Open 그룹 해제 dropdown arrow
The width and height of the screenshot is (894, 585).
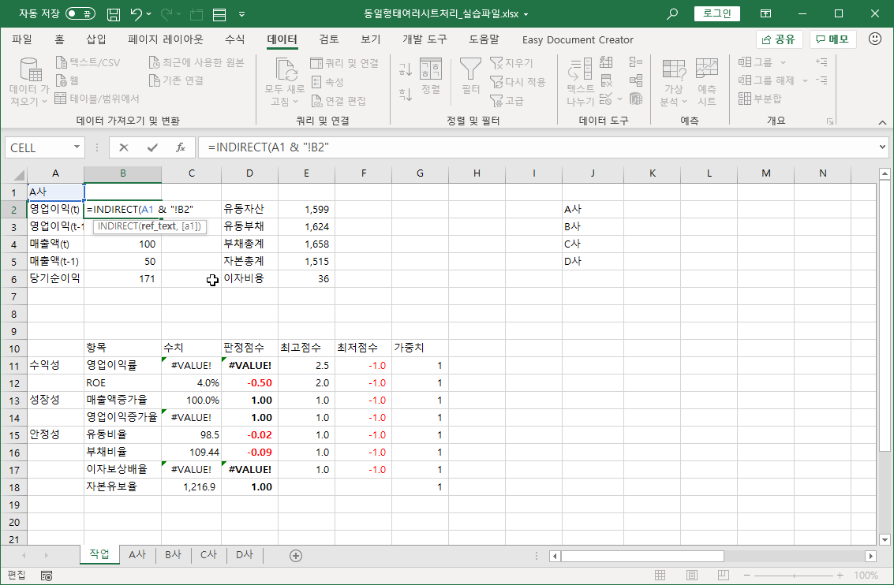(x=805, y=80)
